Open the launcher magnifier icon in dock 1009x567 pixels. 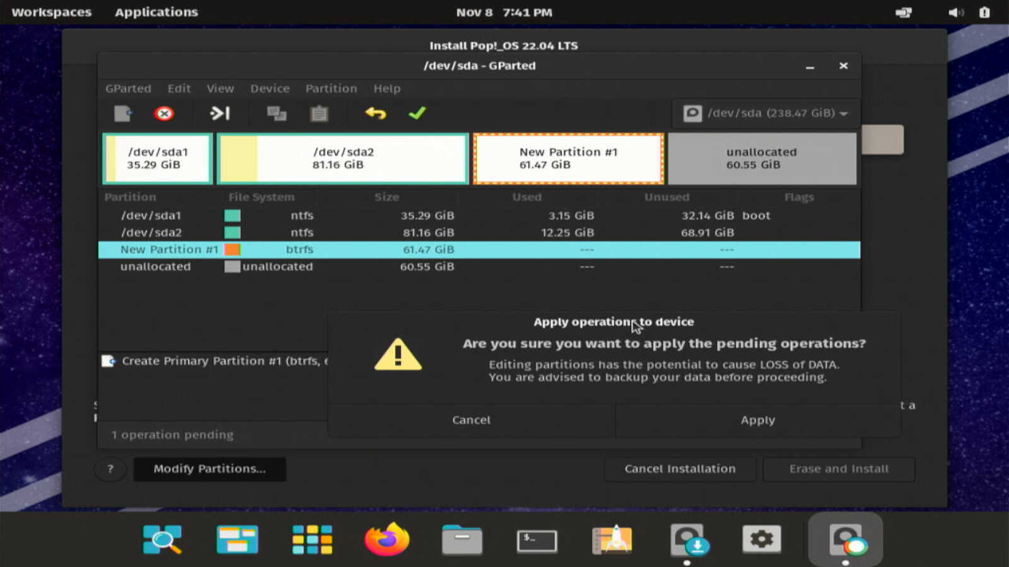[162, 539]
